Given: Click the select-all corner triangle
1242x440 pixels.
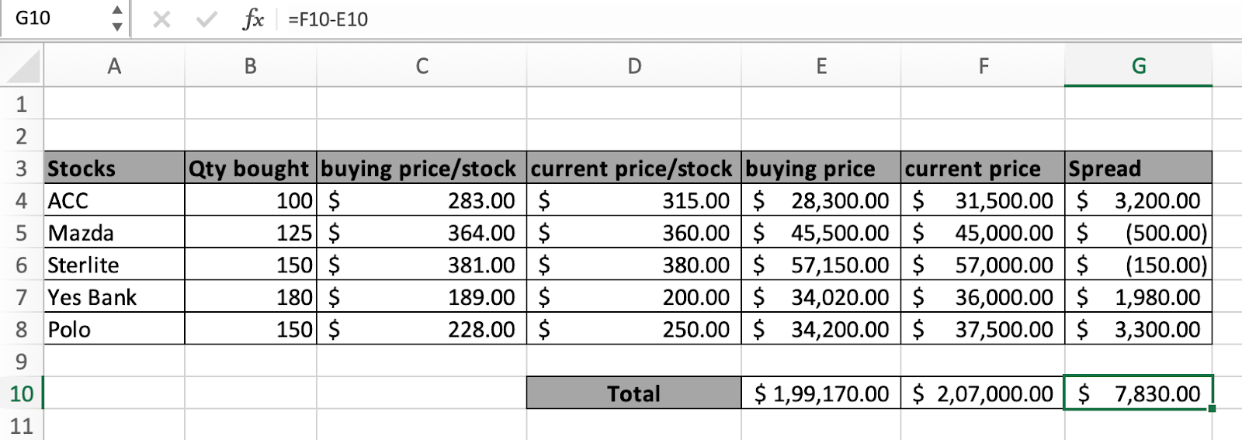Looking at the screenshot, I should tap(23, 67).
